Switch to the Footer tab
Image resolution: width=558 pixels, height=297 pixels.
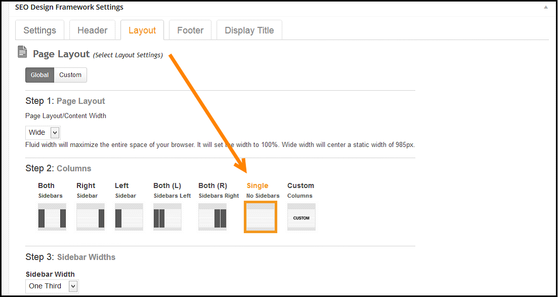pos(190,30)
